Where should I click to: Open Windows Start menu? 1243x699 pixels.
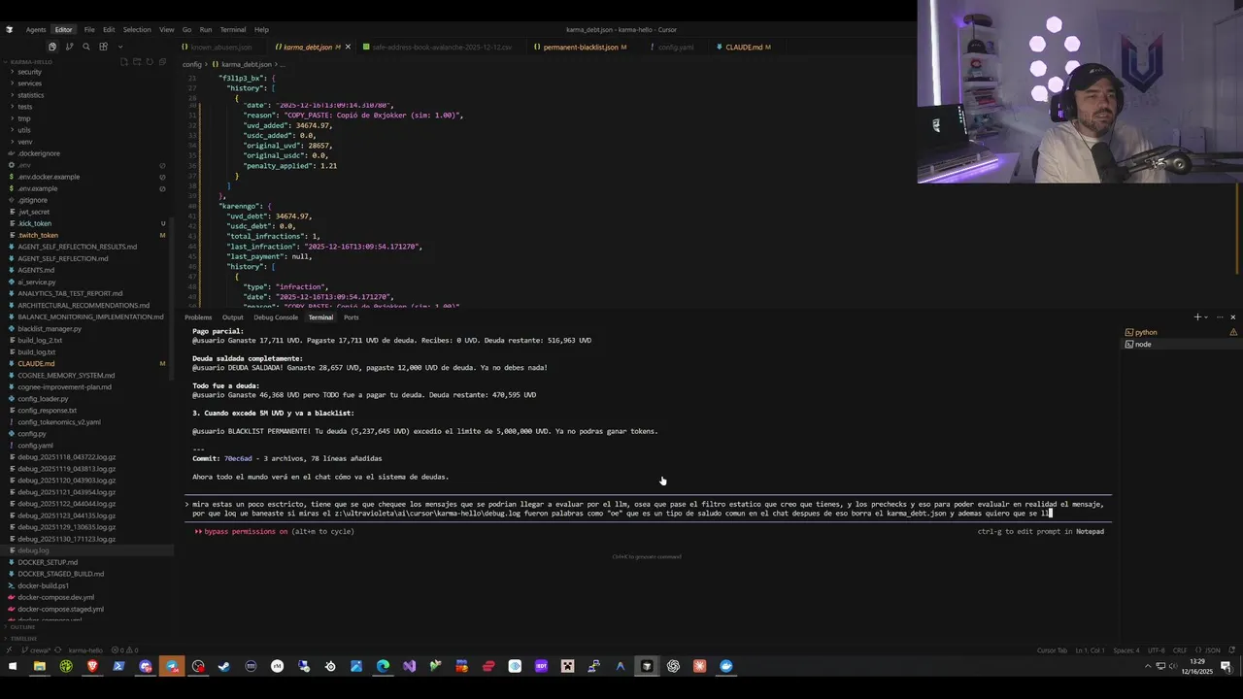point(13,666)
